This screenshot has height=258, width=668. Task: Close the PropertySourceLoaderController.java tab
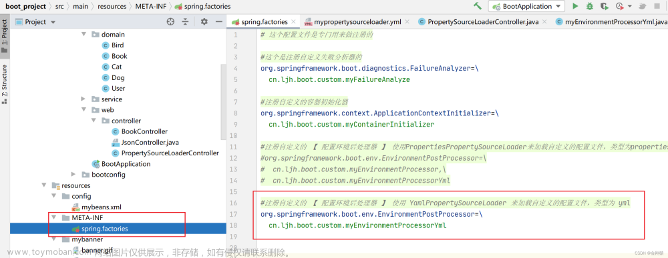pos(545,22)
